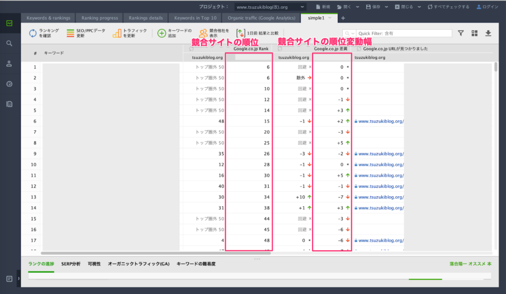The image size is (506, 294).
Task: Click Quick Filter input field
Action: point(404,33)
